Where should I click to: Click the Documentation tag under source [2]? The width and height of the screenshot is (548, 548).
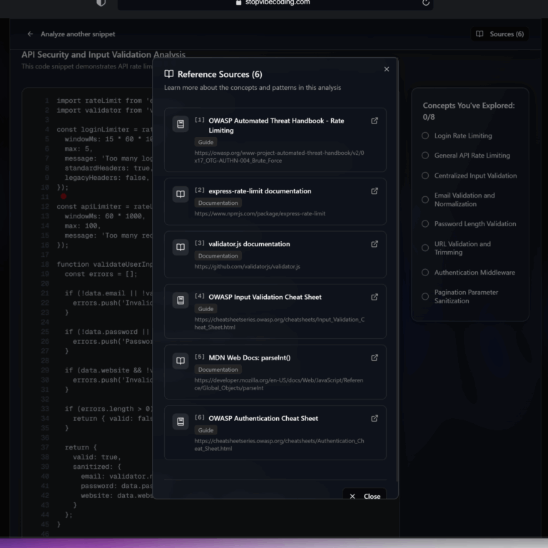pos(218,203)
